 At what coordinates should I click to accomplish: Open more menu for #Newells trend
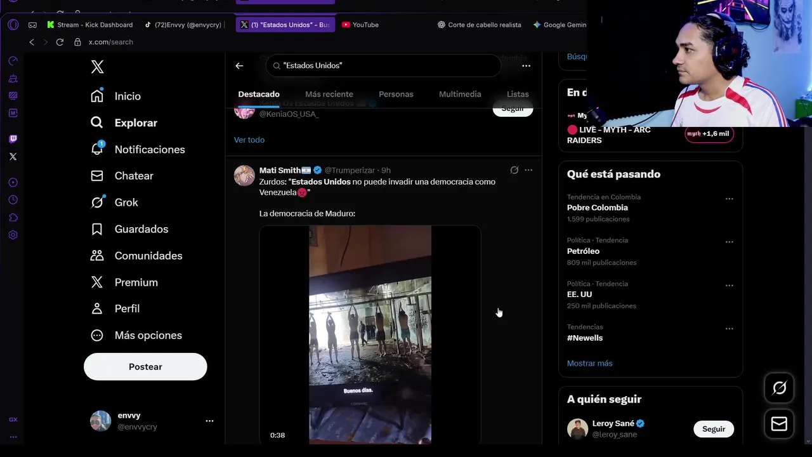pos(730,329)
